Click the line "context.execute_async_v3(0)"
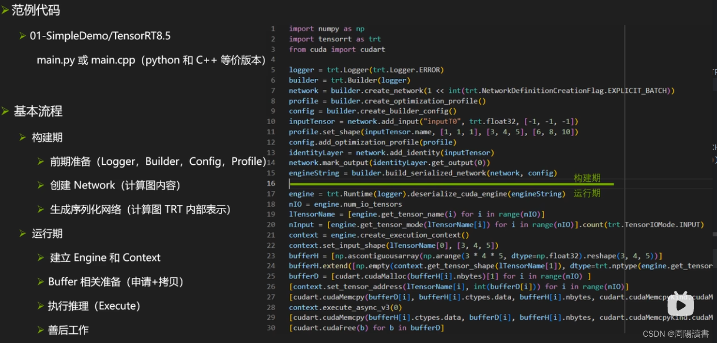 [346, 307]
